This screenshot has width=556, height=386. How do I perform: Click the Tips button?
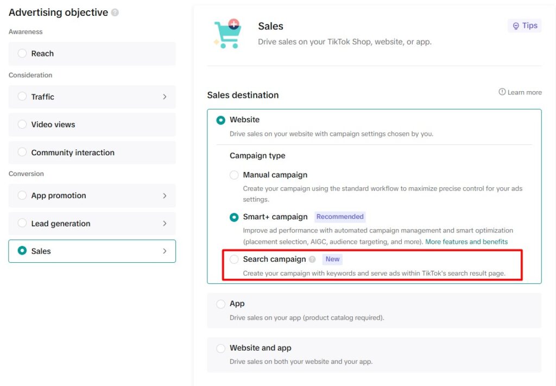[x=525, y=26]
